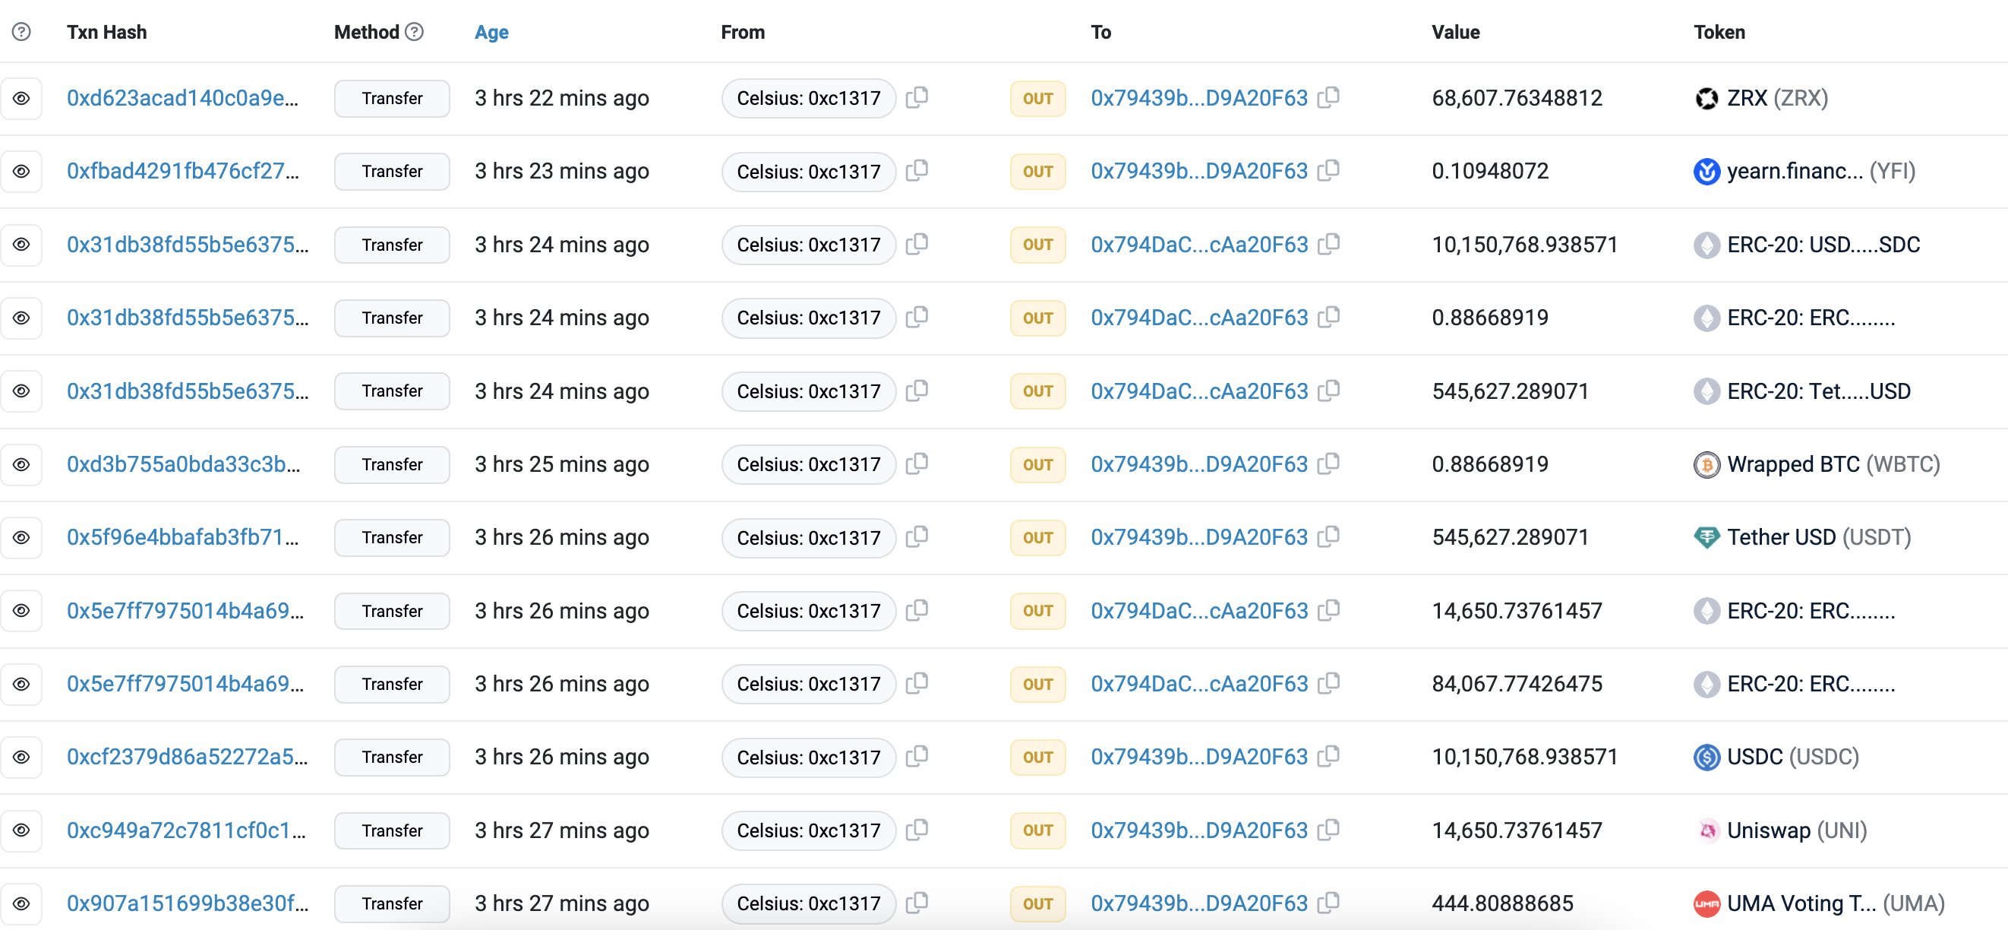Copy From address in Tether USD row

point(917,537)
